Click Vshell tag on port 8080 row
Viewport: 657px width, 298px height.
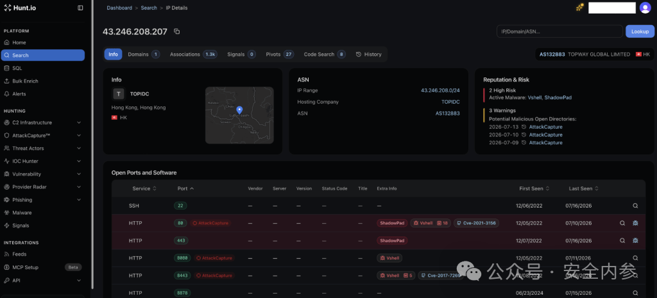(x=389, y=258)
